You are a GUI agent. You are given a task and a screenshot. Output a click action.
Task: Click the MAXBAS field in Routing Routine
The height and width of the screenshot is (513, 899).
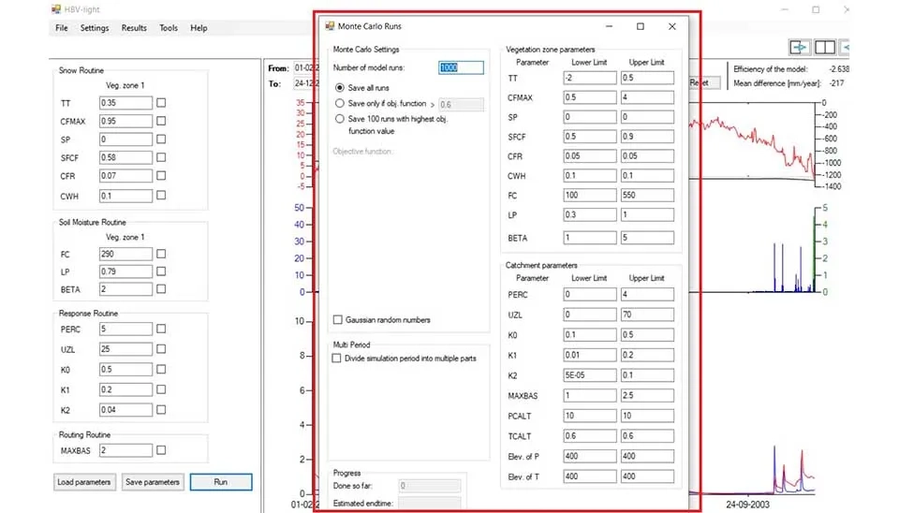coord(125,450)
